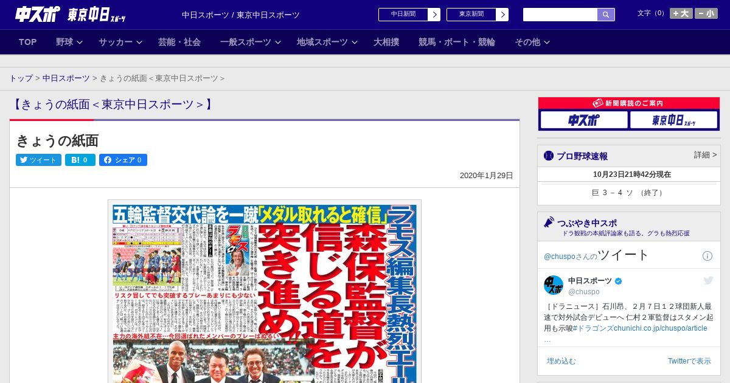Open the 東京新聞 link button
The height and width of the screenshot is (383, 730).
point(471,15)
